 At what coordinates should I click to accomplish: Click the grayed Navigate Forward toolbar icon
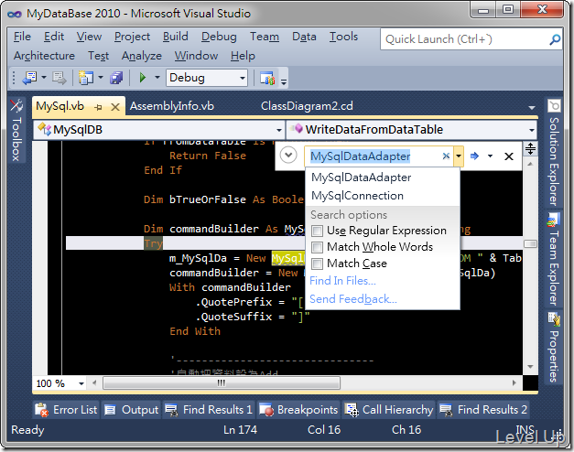coord(59,78)
